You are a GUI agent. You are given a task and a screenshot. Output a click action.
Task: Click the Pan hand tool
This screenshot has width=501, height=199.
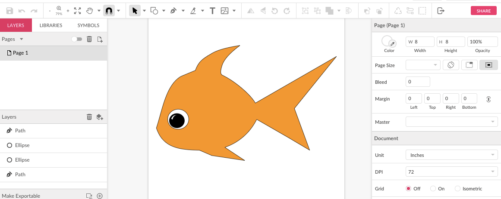click(90, 11)
